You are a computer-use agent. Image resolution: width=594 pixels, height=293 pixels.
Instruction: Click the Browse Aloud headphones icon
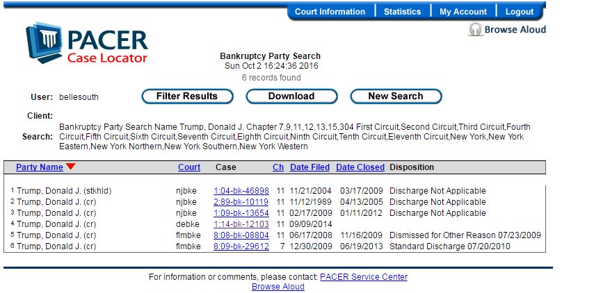tap(475, 29)
